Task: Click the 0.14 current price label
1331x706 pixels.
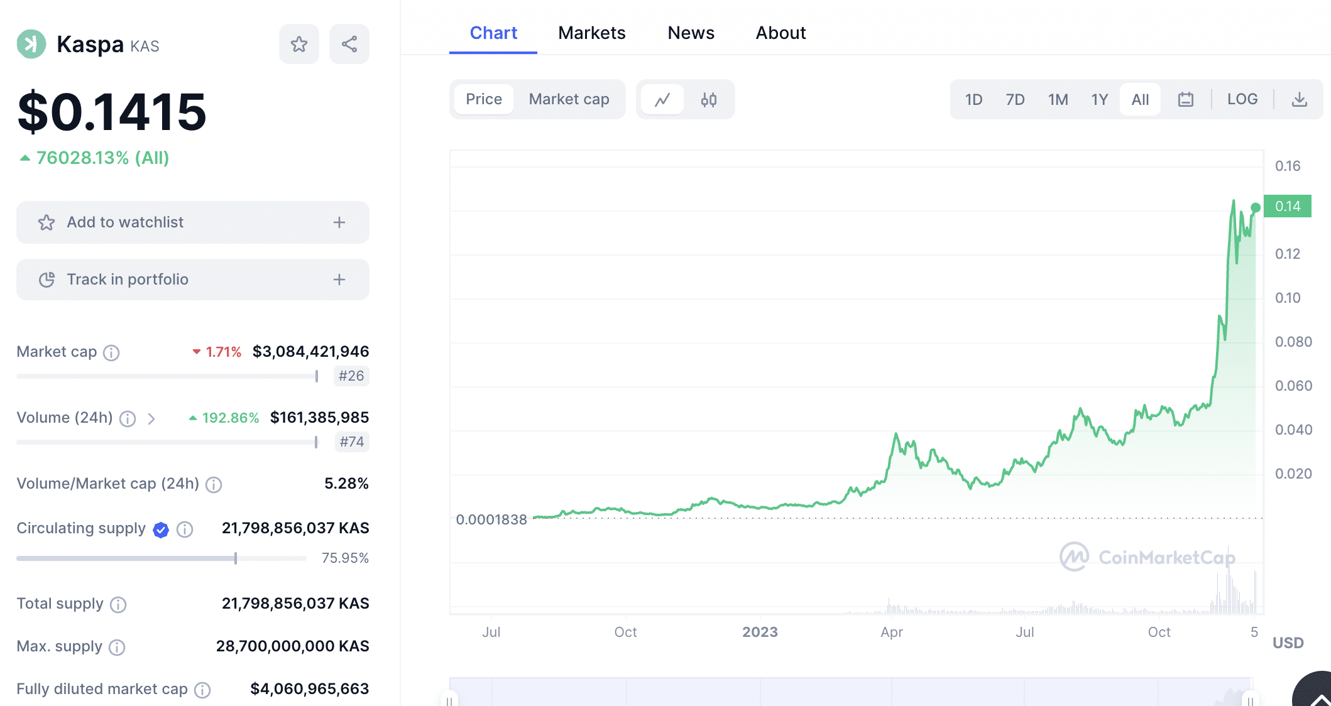Action: [1288, 206]
